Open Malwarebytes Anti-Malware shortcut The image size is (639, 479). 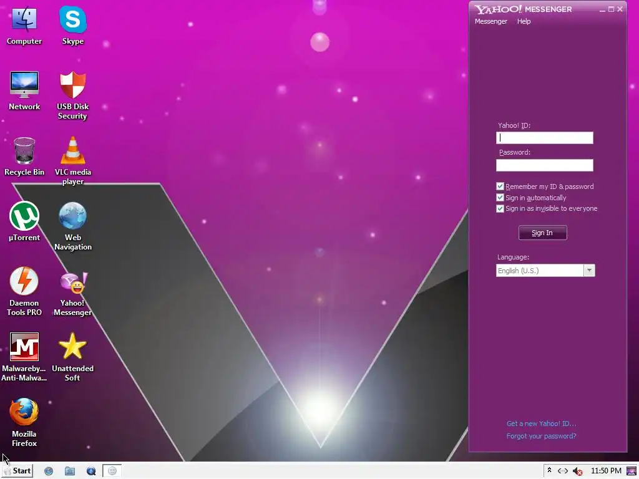[24, 357]
